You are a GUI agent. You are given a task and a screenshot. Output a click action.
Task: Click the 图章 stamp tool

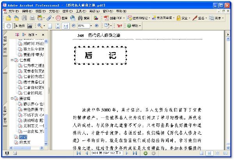coord(62,18)
